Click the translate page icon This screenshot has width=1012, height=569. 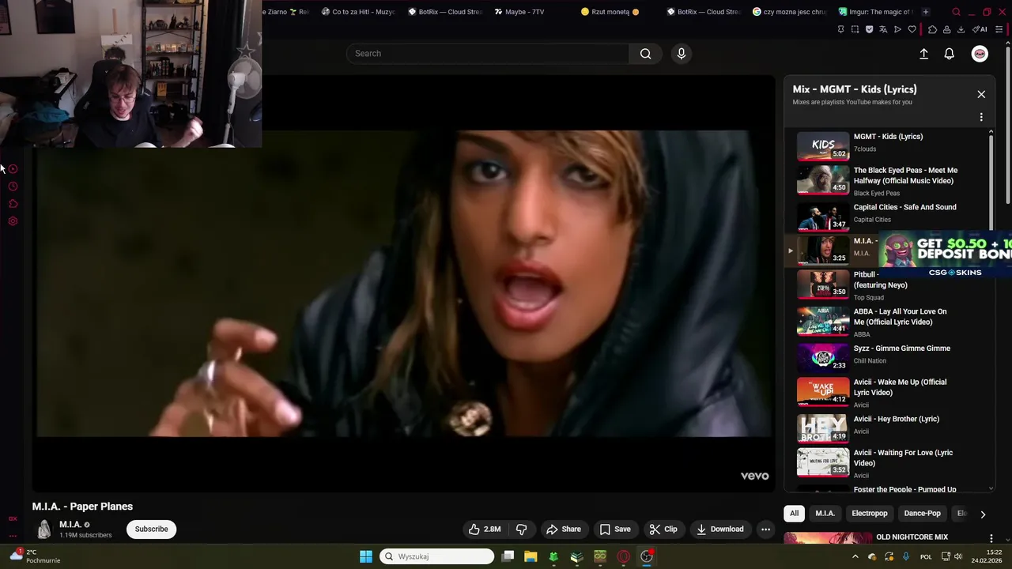point(883,29)
